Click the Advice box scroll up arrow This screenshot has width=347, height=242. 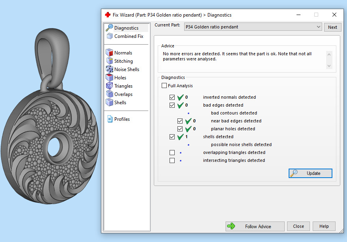[x=329, y=54]
